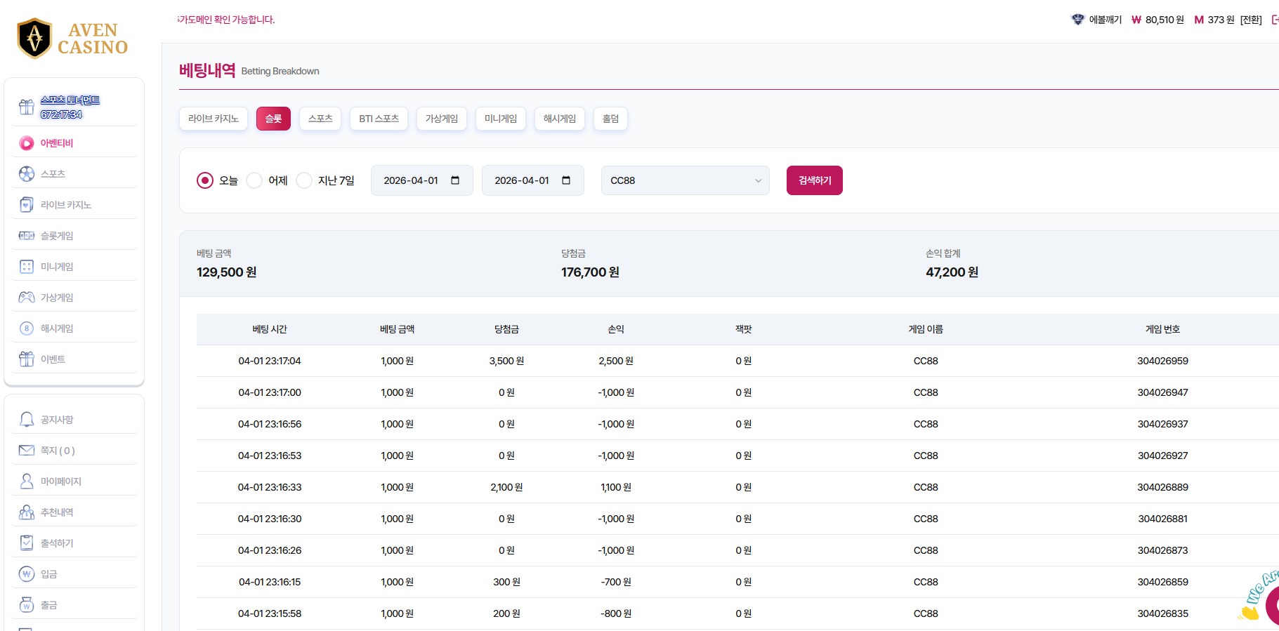The width and height of the screenshot is (1279, 631).
Task: Open the 가상게임 gamepad icon
Action: (27, 298)
